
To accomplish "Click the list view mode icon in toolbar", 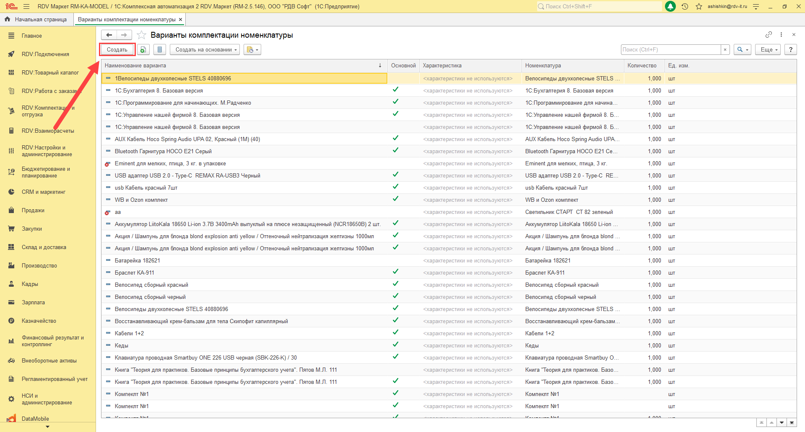I will click(159, 50).
